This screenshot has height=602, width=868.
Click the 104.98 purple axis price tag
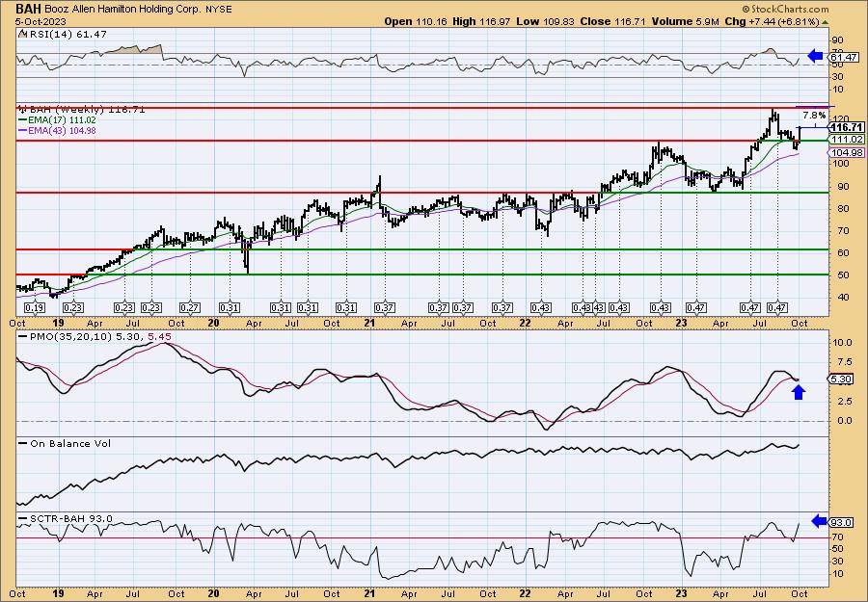coord(847,152)
